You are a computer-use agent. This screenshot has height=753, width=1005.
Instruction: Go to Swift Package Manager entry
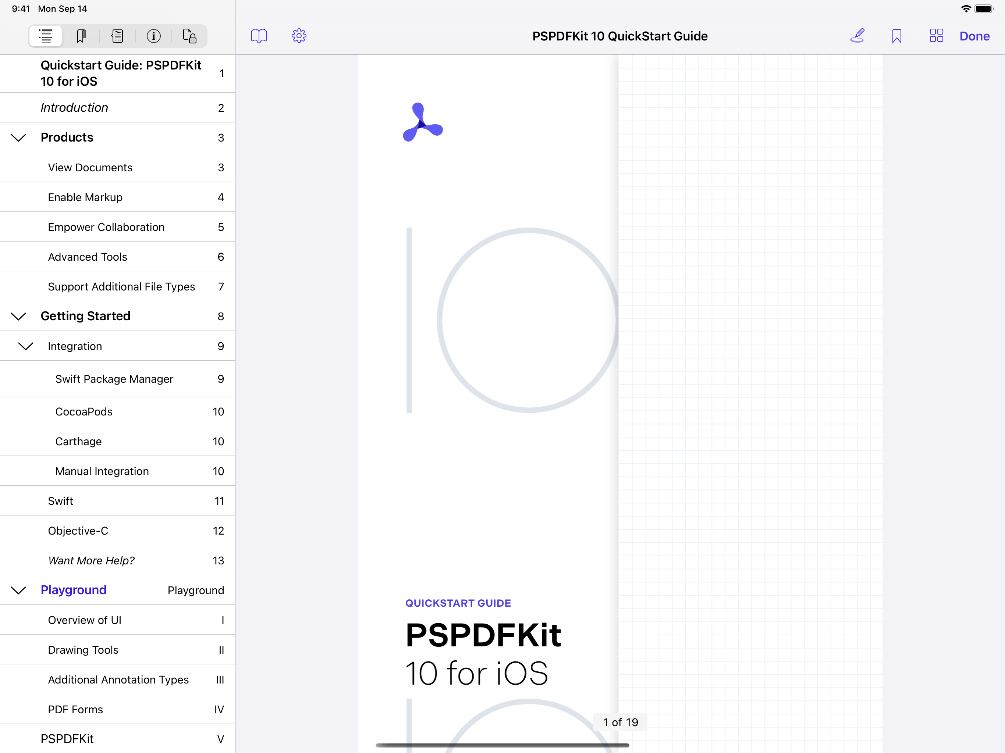(x=114, y=379)
